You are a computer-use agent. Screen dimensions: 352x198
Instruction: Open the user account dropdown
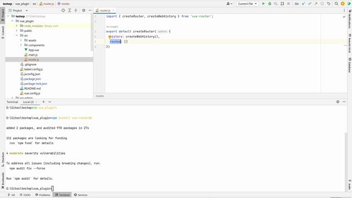(x=229, y=4)
